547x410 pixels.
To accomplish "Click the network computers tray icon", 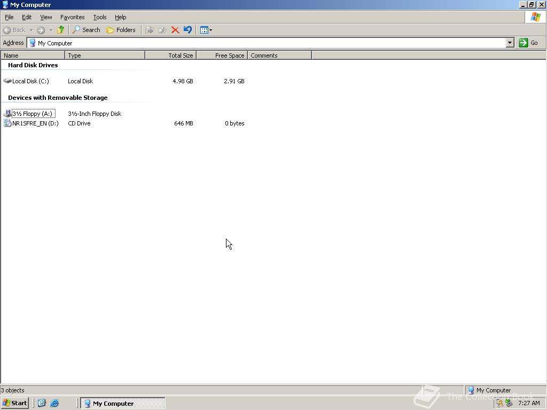I will click(509, 403).
